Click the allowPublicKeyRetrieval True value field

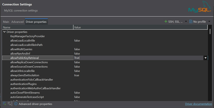[x=138, y=58]
